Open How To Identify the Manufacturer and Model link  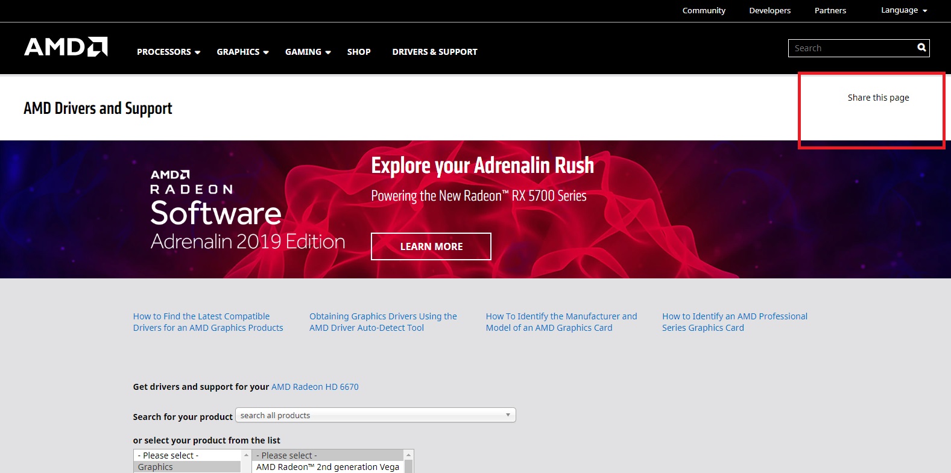point(561,322)
